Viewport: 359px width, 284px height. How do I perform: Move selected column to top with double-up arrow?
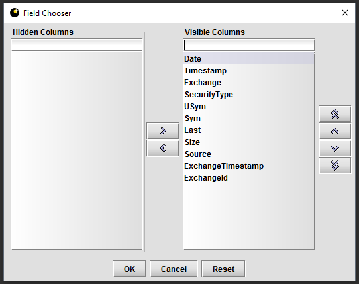[x=335, y=114]
